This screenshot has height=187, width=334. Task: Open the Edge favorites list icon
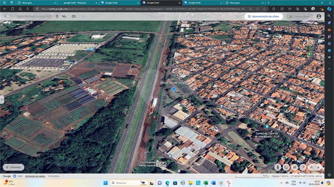point(290,9)
